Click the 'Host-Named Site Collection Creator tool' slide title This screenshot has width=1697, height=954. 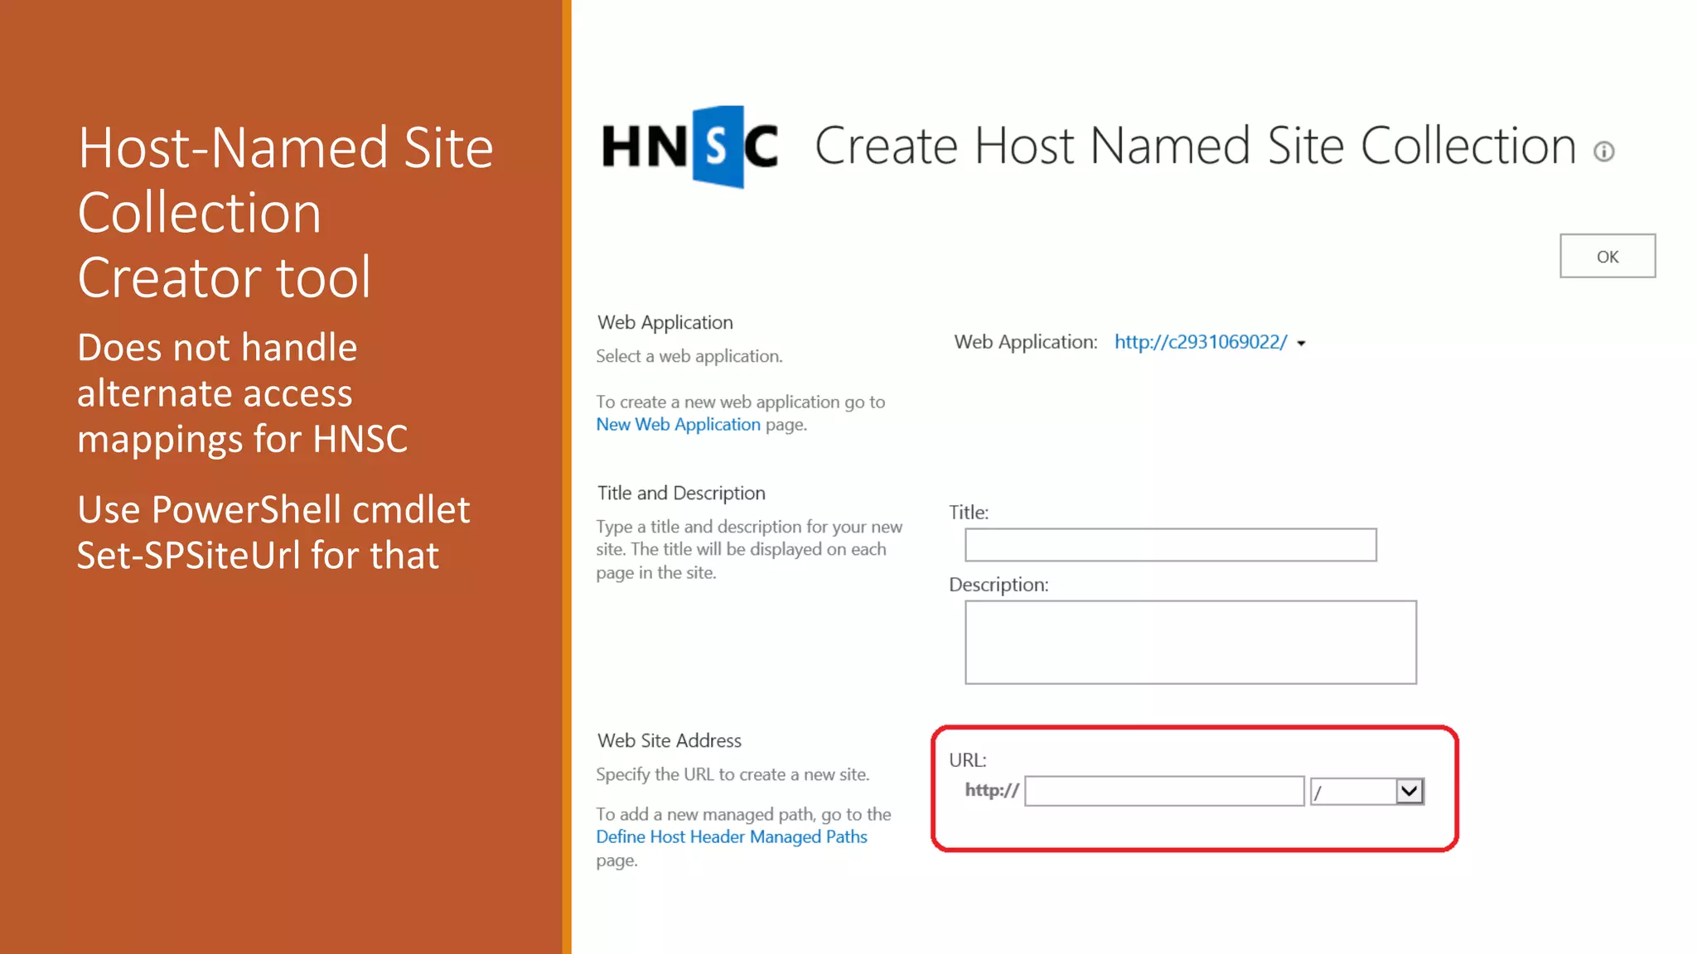(285, 212)
